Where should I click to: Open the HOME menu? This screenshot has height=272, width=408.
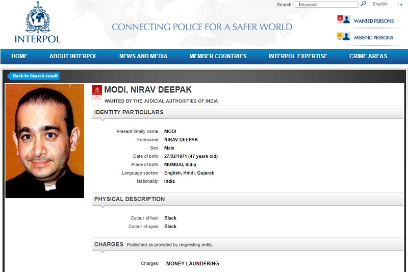pos(19,56)
